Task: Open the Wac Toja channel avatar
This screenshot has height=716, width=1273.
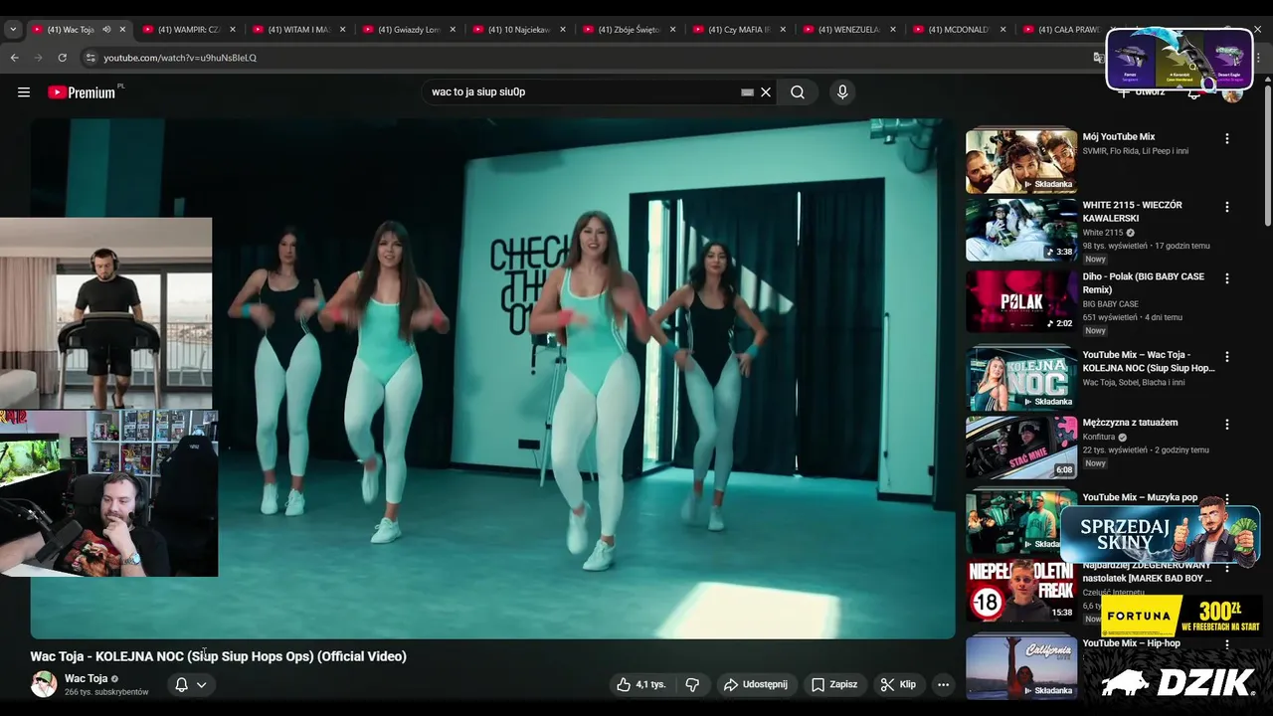Action: click(x=44, y=684)
